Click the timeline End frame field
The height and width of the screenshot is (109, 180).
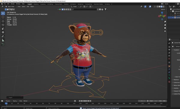click(162, 101)
